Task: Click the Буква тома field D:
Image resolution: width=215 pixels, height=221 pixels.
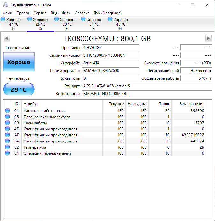Action: pos(110,78)
